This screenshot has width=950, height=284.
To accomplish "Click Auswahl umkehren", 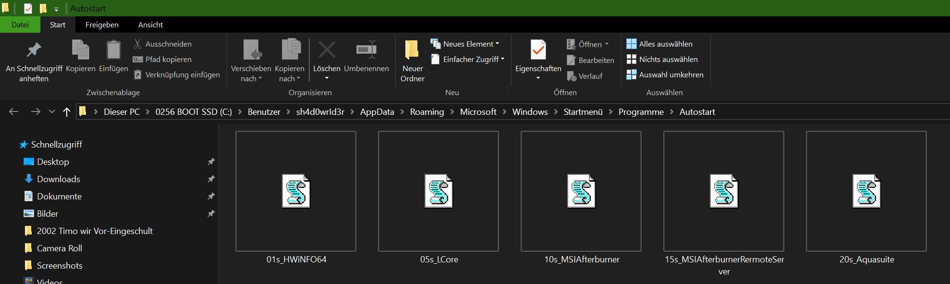I will (665, 74).
